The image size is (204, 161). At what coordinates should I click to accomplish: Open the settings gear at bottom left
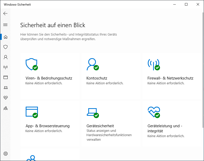[x=5, y=154]
